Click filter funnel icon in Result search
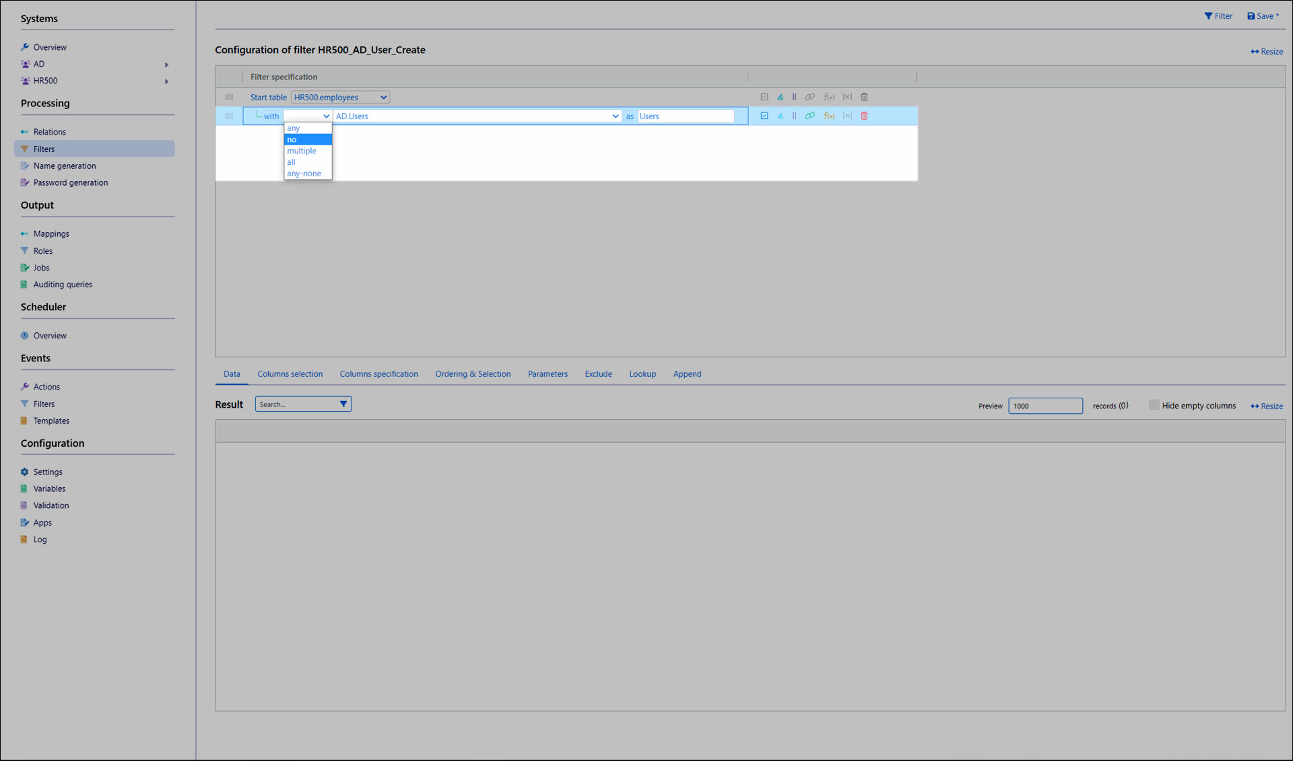This screenshot has height=761, width=1293. click(343, 404)
